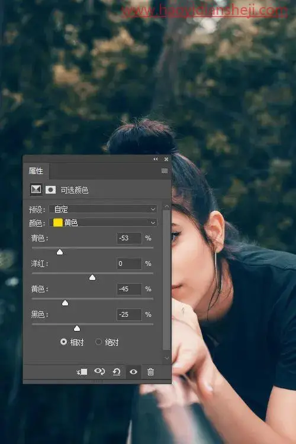Open the Properties panel menu icon
This screenshot has width=296, height=444.
click(x=165, y=170)
